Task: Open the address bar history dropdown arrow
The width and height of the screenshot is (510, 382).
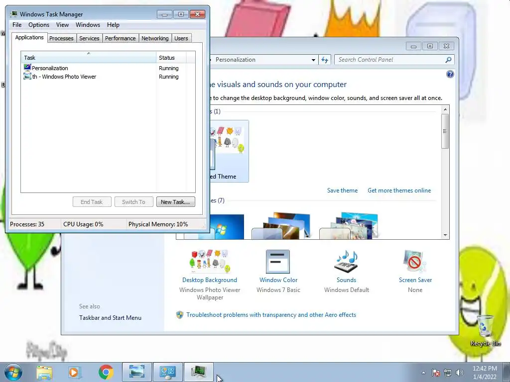Action: 313,60
